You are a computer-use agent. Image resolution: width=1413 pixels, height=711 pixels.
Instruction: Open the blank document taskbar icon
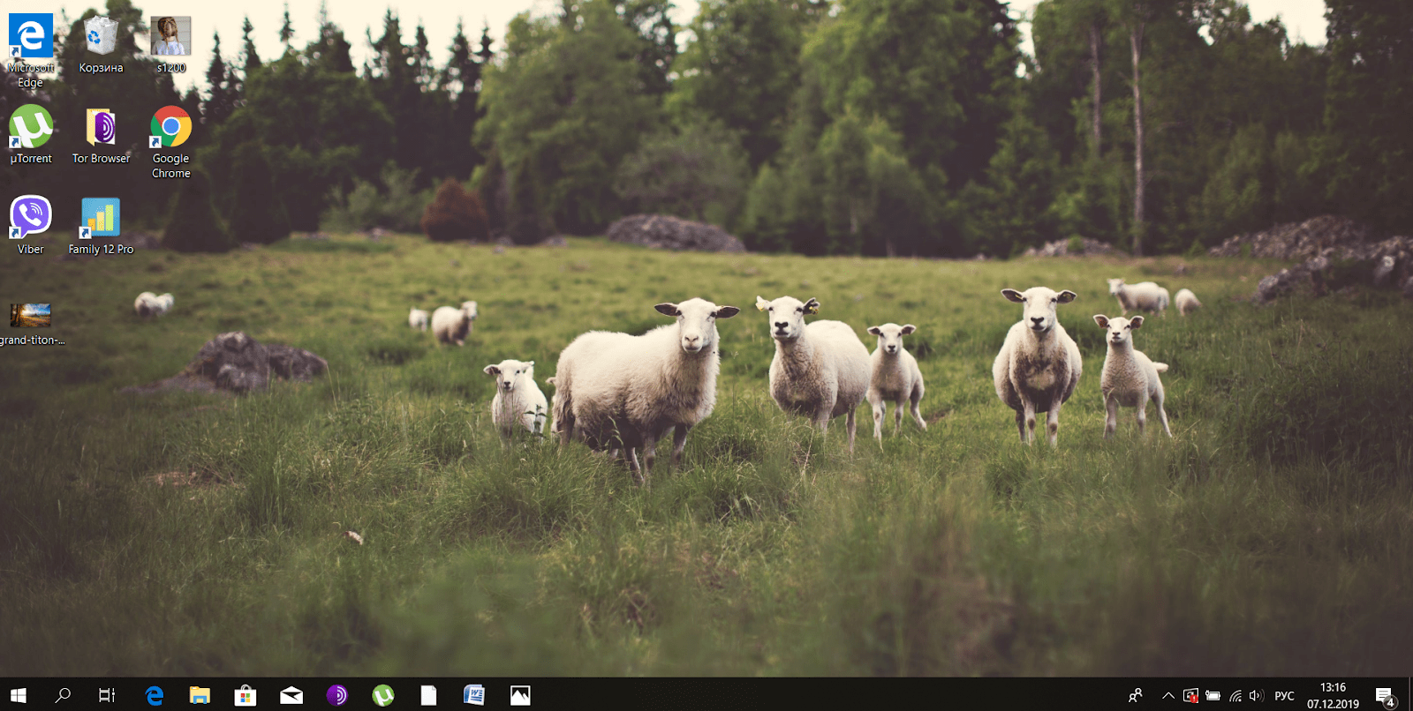pos(428,695)
